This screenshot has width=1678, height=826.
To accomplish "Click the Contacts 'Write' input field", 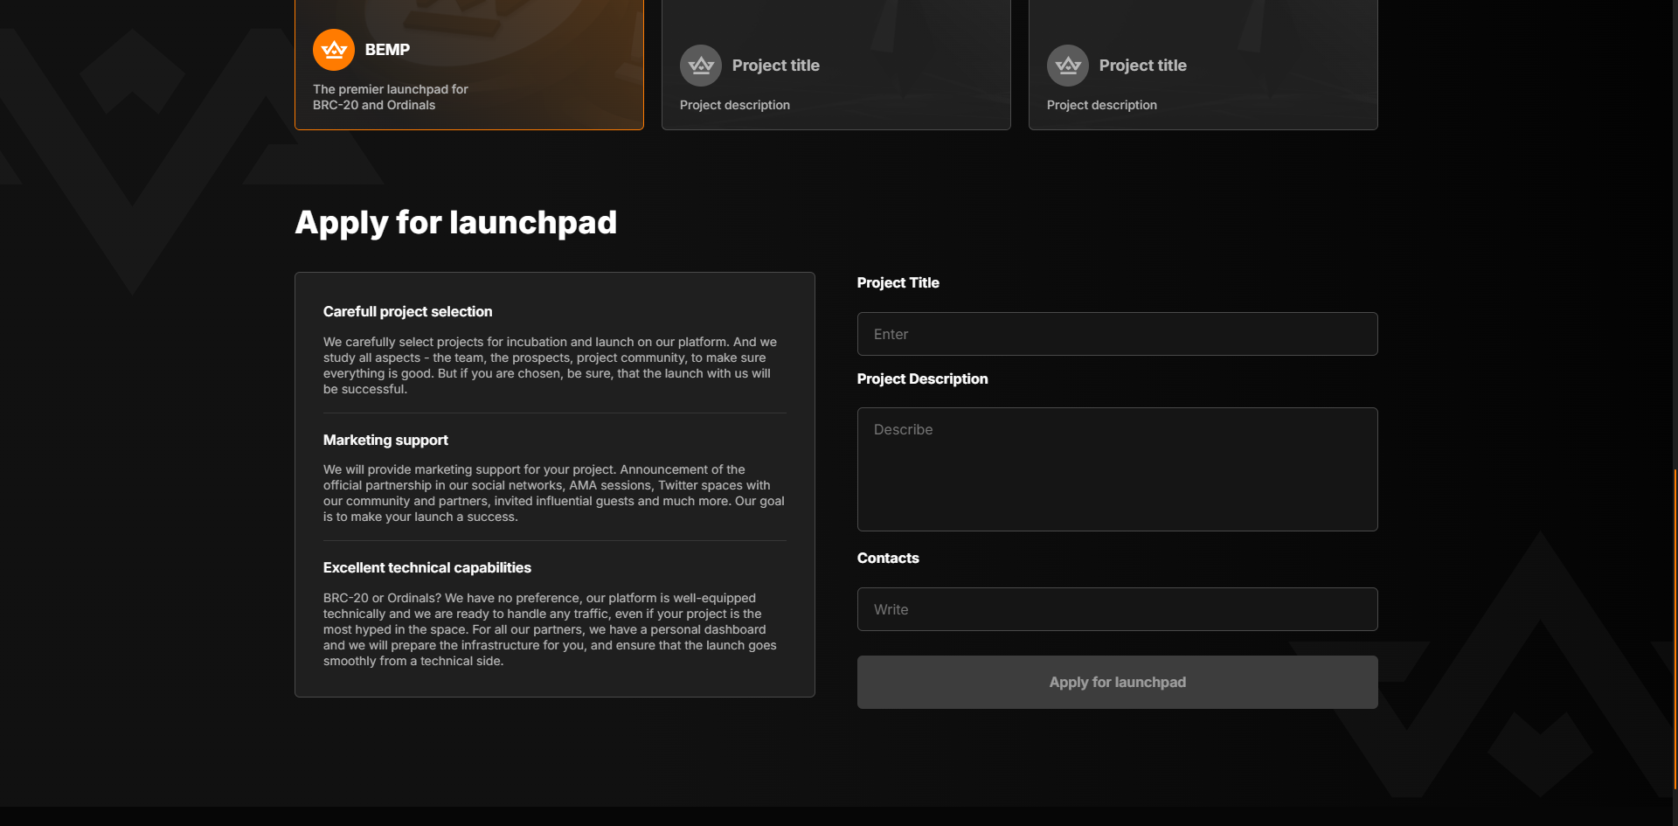I will pos(1117,609).
